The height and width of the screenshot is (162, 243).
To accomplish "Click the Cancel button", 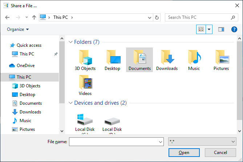I will tap(220, 153).
